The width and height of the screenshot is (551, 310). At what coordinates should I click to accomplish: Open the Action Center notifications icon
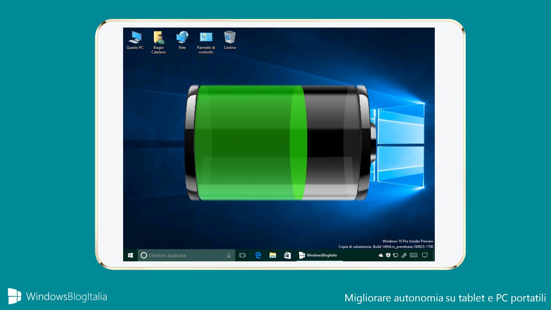(x=424, y=255)
